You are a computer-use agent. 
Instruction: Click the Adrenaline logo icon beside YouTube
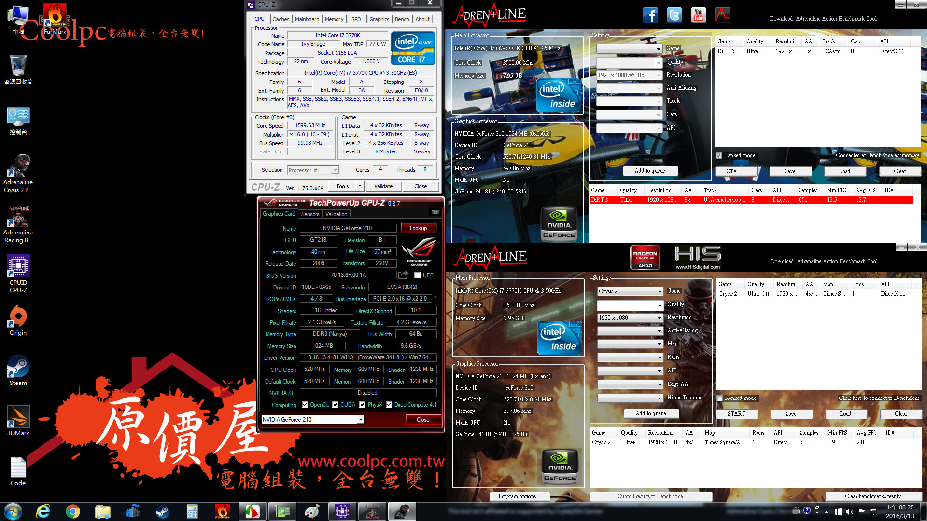point(723,15)
